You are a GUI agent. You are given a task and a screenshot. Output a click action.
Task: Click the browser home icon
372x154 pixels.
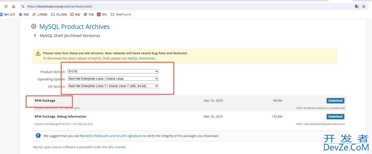14,6
